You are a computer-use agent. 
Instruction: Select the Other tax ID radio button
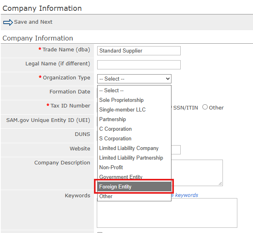205,107
